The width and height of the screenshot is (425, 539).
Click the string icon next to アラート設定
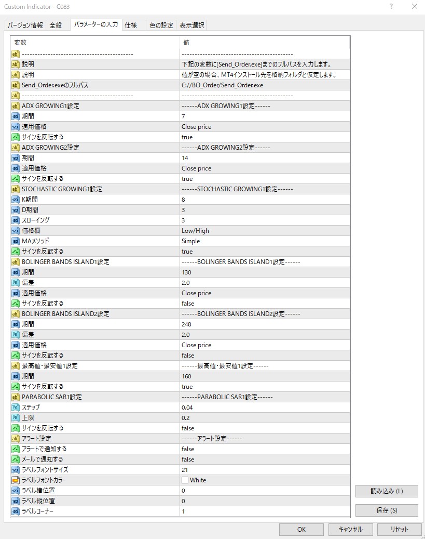(16, 439)
